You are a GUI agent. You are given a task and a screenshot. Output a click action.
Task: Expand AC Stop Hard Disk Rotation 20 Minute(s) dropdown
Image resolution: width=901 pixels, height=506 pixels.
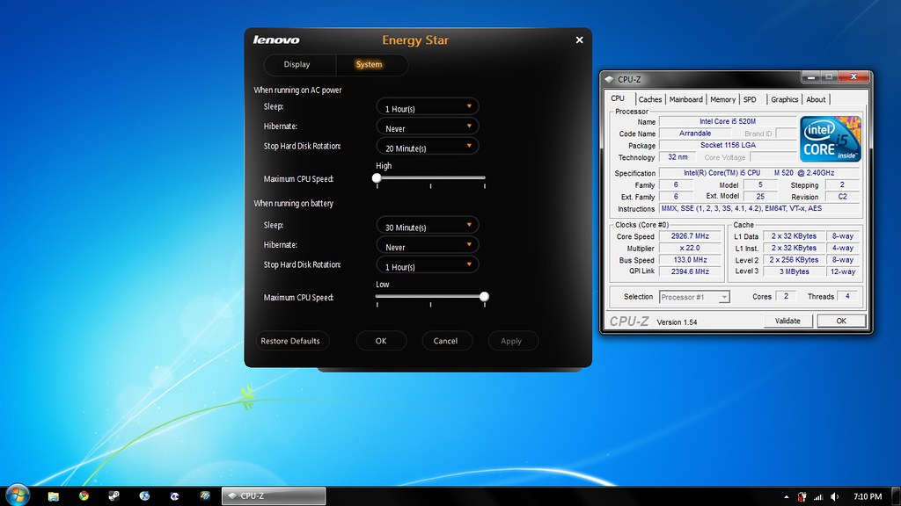[x=428, y=147]
